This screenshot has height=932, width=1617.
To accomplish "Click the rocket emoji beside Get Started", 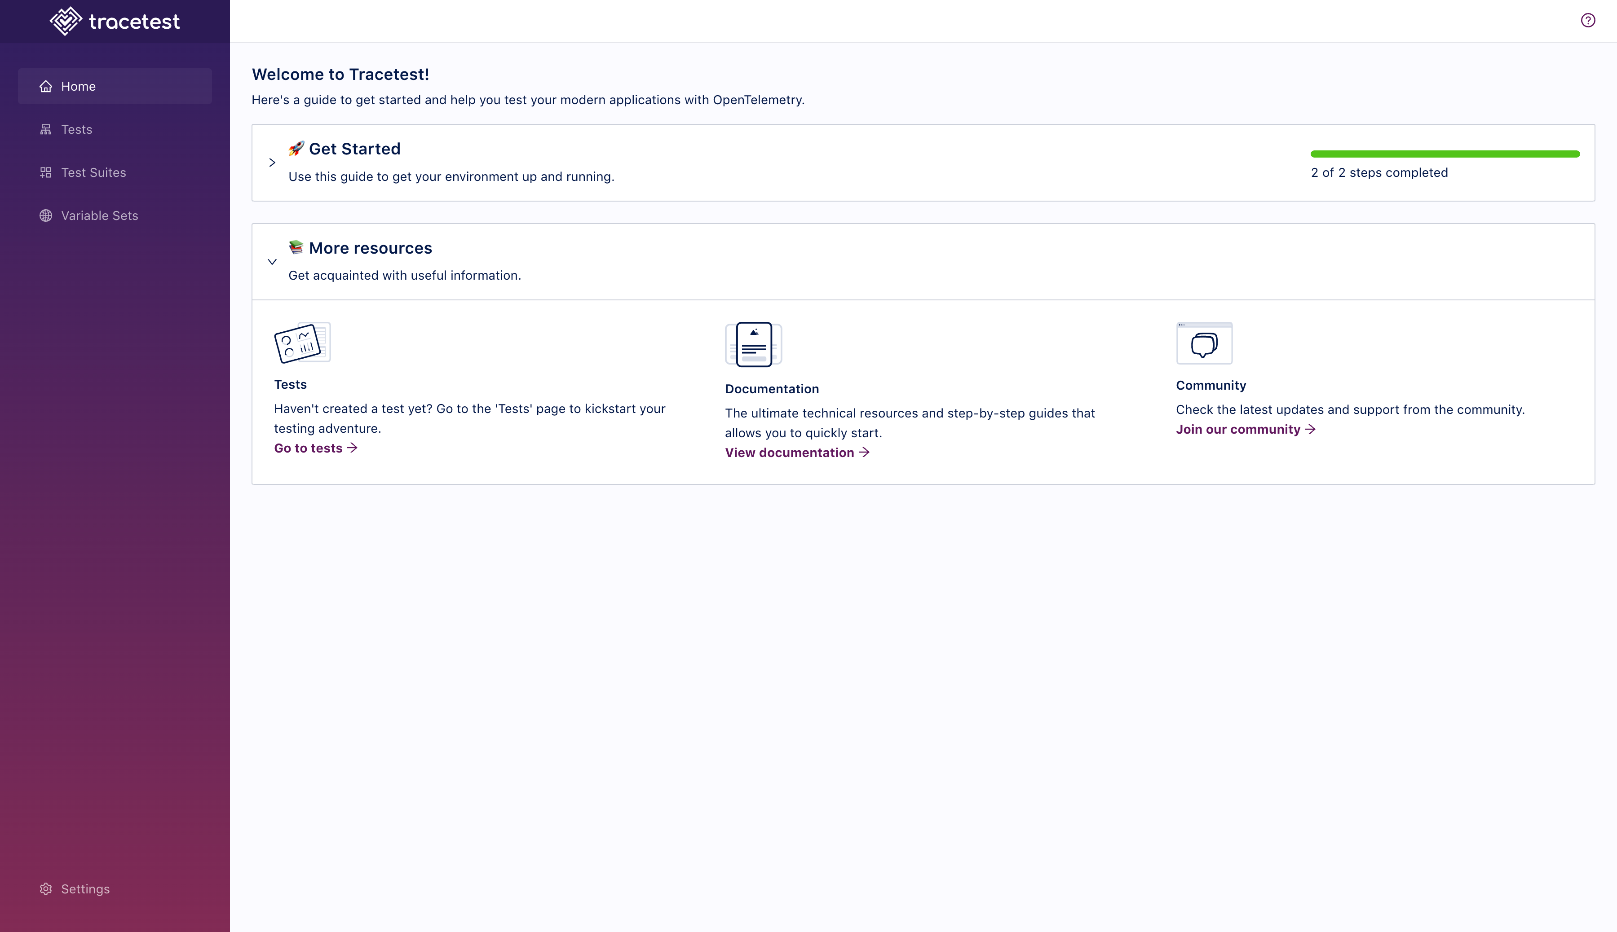I will coord(296,149).
